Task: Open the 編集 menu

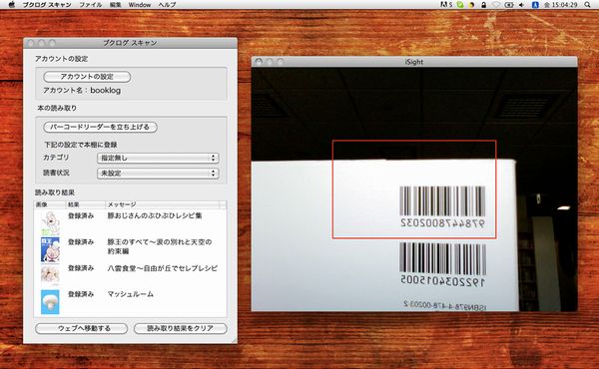Action: [x=115, y=5]
